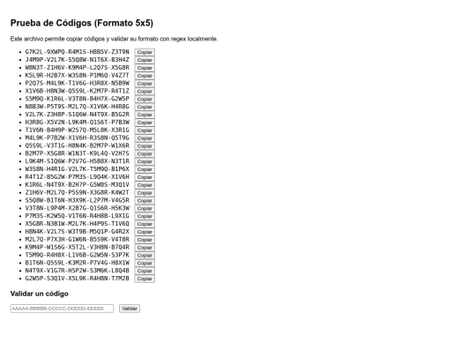Focus the code validation input field
The width and height of the screenshot is (476, 357).
tap(62, 309)
